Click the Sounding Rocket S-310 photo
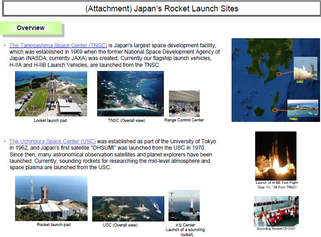 click(x=276, y=211)
